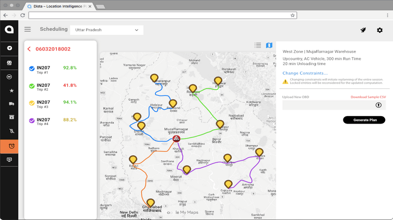Switch to list view icon
The width and height of the screenshot is (393, 220).
pyautogui.click(x=258, y=45)
